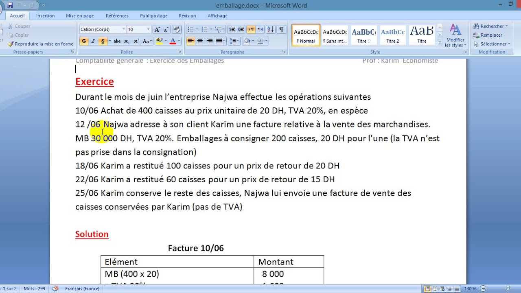Open font name dropdown Calibri (Corps)

(x=124, y=29)
